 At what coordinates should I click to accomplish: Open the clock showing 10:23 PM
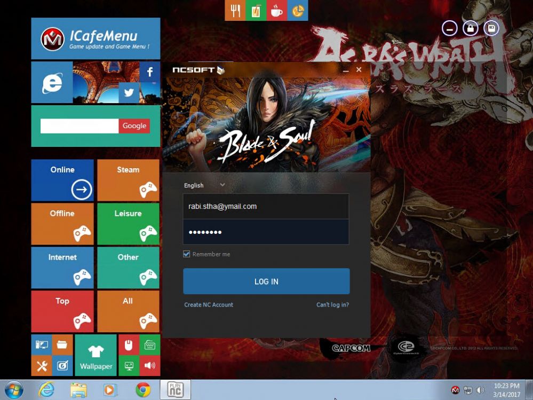506,390
